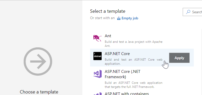
Task: Click the 'Choose a template' label
Action: (x=39, y=92)
